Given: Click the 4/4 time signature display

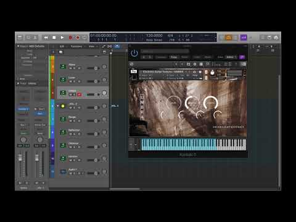Looking at the screenshot, I should tap(170, 36).
